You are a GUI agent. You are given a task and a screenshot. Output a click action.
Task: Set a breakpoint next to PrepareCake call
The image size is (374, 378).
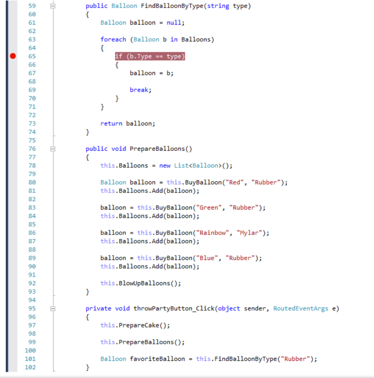point(13,325)
